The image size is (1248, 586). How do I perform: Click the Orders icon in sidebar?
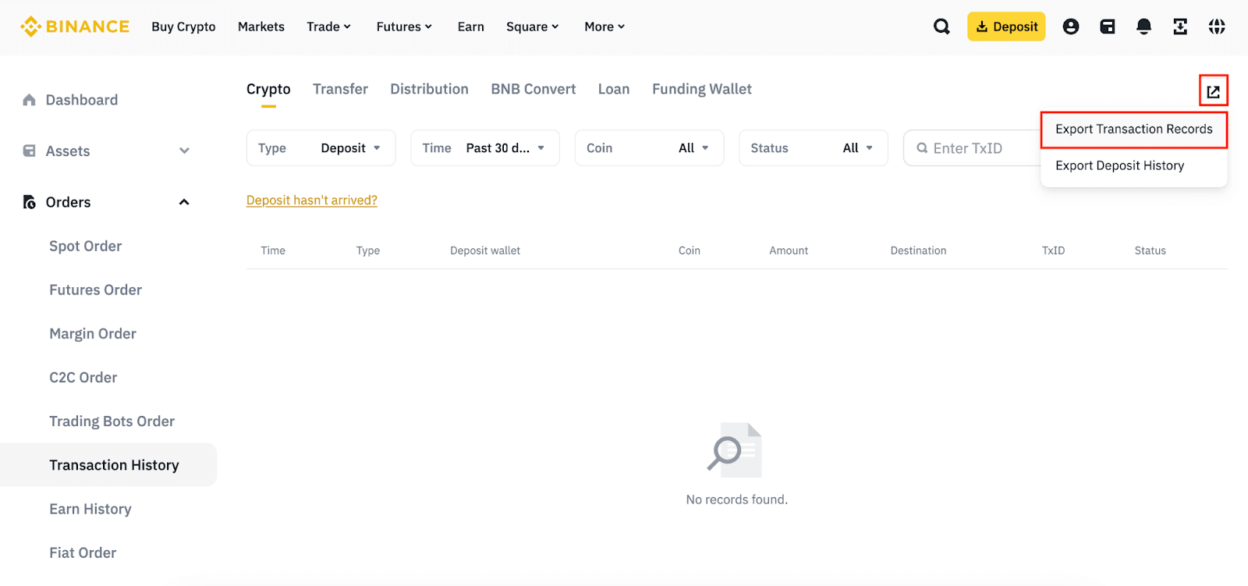(30, 202)
